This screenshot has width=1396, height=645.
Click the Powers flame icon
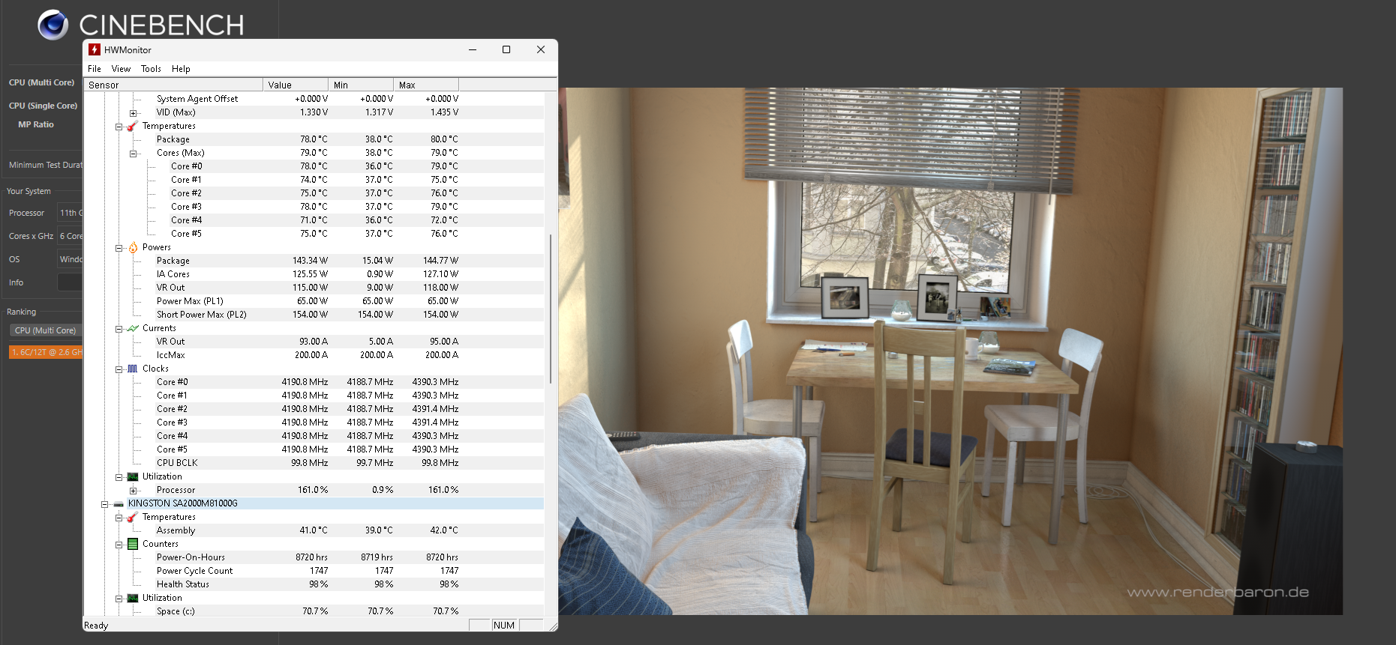click(x=133, y=247)
